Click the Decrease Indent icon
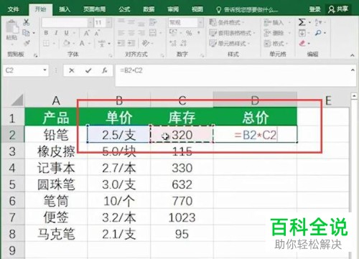 pos(121,43)
